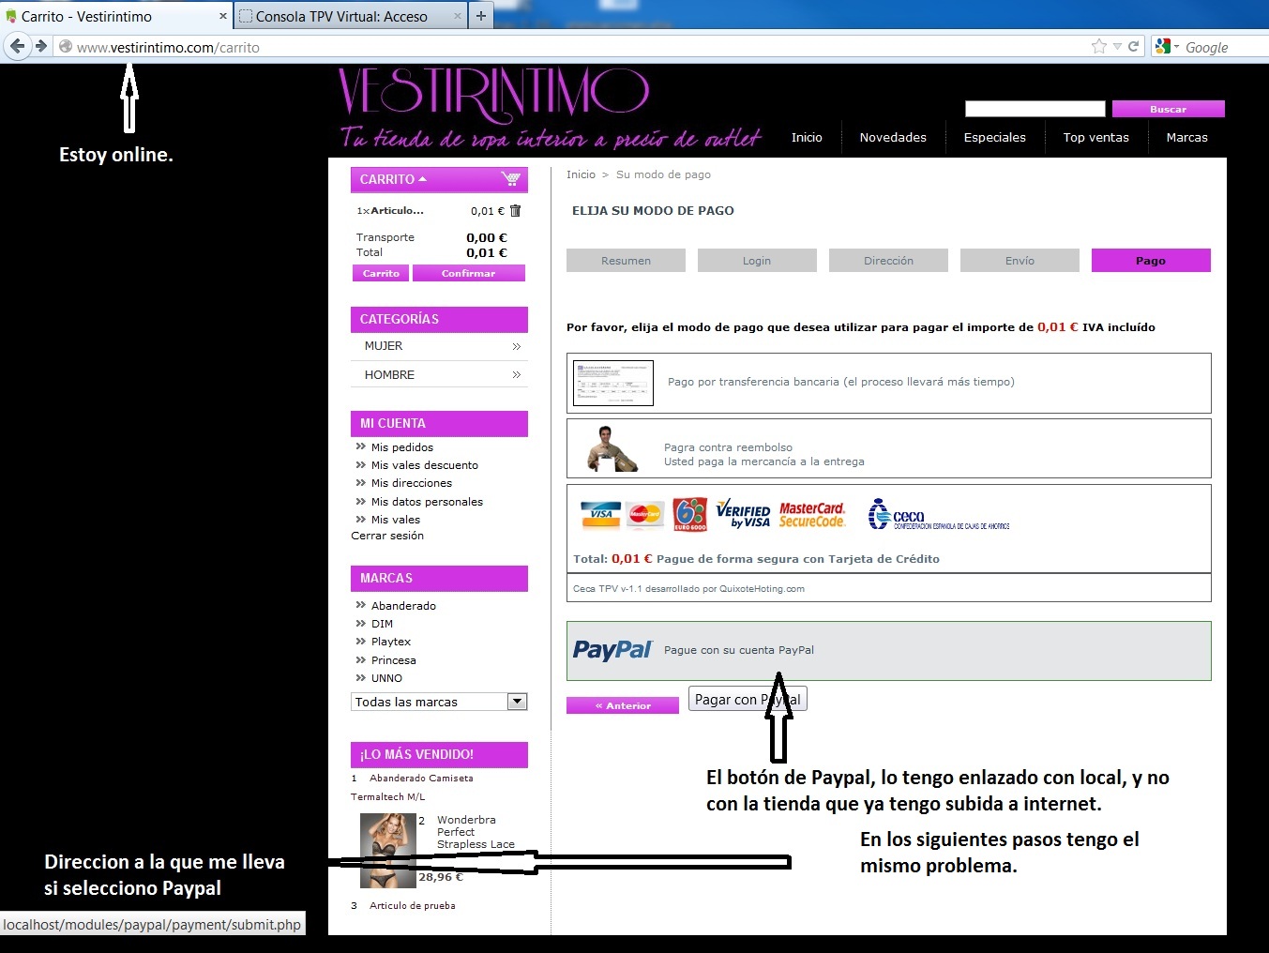Open the Playtex brand link

(x=391, y=642)
